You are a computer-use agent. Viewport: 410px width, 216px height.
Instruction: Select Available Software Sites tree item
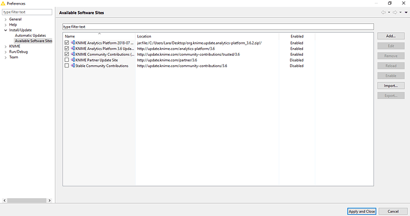click(33, 41)
